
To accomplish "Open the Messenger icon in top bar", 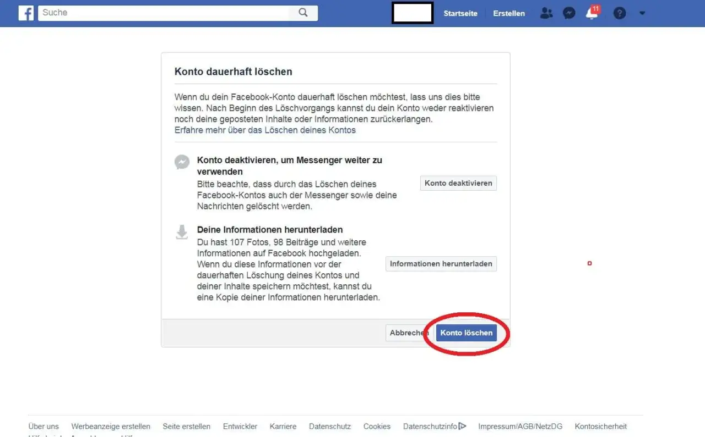I will point(569,13).
